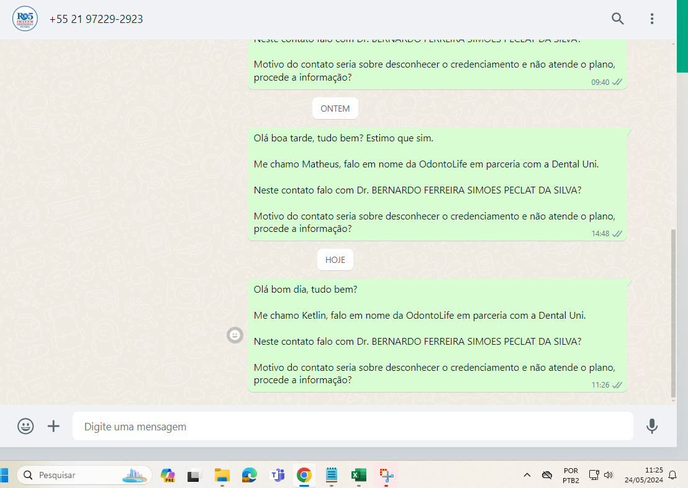Click the cloud sync tray icon

coord(546,475)
